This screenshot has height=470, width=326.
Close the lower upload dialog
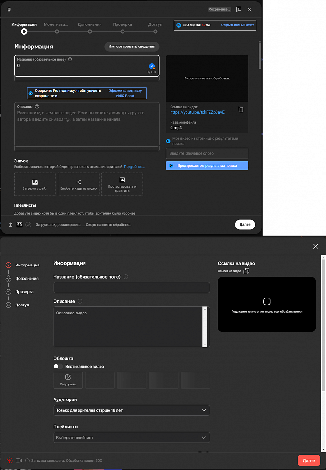(316, 246)
